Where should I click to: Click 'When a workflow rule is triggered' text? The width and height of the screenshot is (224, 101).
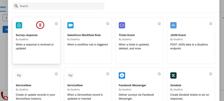pos(87,44)
